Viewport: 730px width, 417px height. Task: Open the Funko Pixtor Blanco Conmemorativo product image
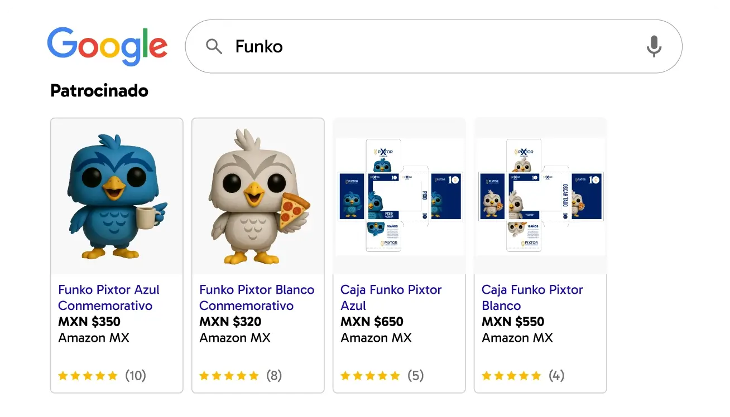(258, 195)
